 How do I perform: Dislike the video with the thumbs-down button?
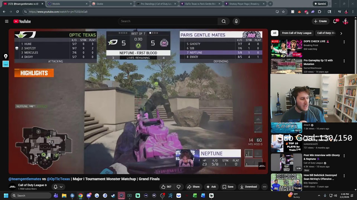click(x=179, y=187)
